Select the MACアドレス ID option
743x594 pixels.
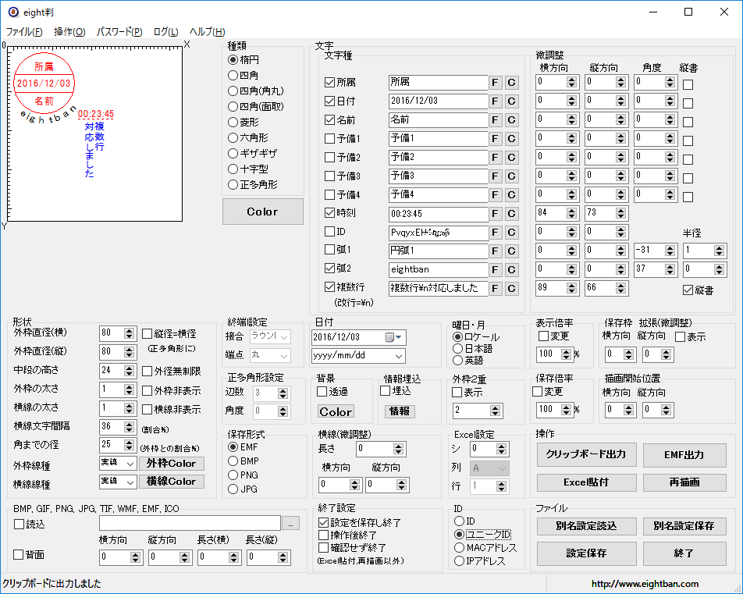tap(459, 547)
